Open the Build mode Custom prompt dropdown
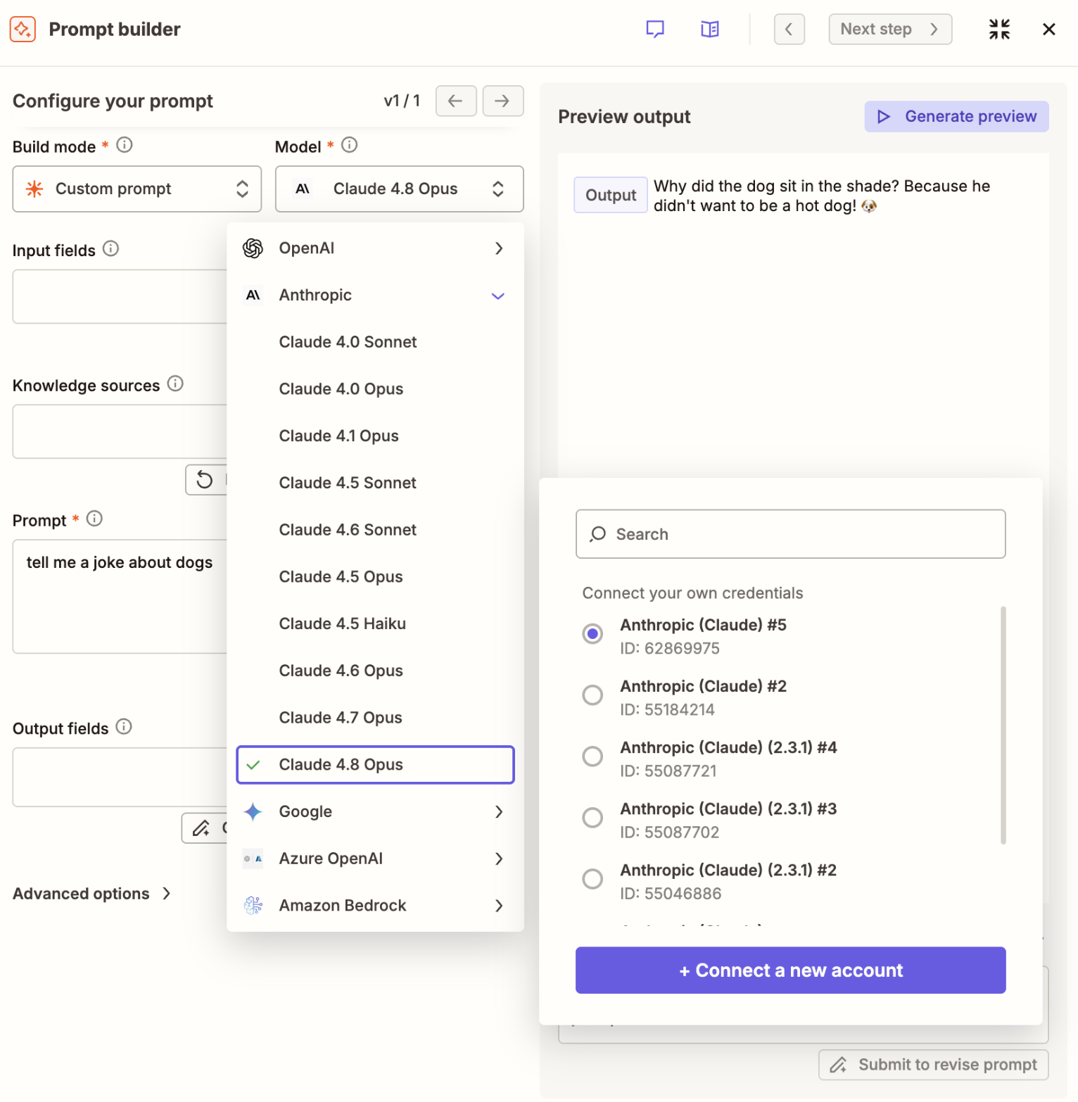1078x1102 pixels. tap(137, 189)
